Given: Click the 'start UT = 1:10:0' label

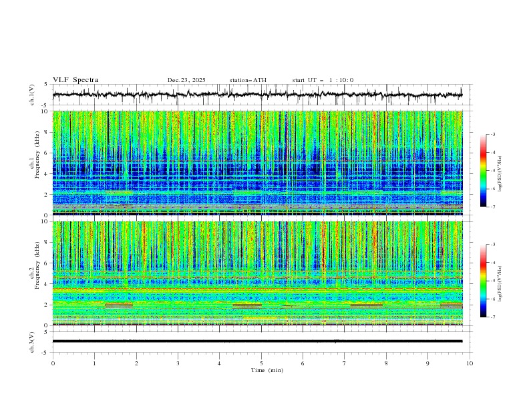Looking at the screenshot, I should (323, 80).
